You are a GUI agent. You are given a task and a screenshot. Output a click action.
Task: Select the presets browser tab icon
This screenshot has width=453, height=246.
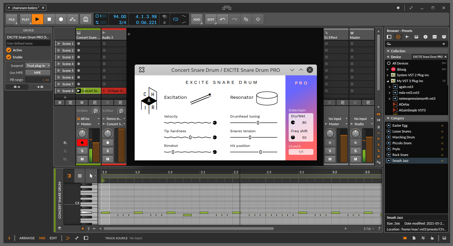(398, 37)
